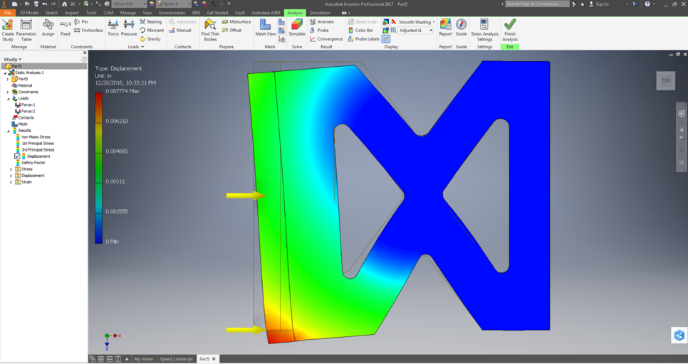Open Stress Analysis Settings
688x364 pixels.
(484, 28)
